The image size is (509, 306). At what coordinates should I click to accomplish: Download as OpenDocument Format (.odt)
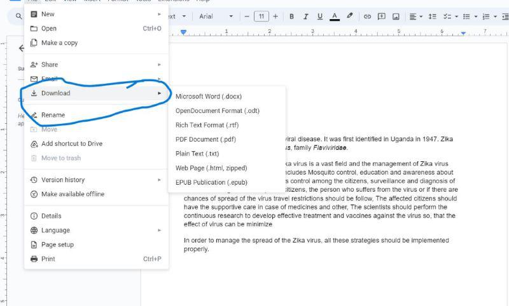pos(227,110)
